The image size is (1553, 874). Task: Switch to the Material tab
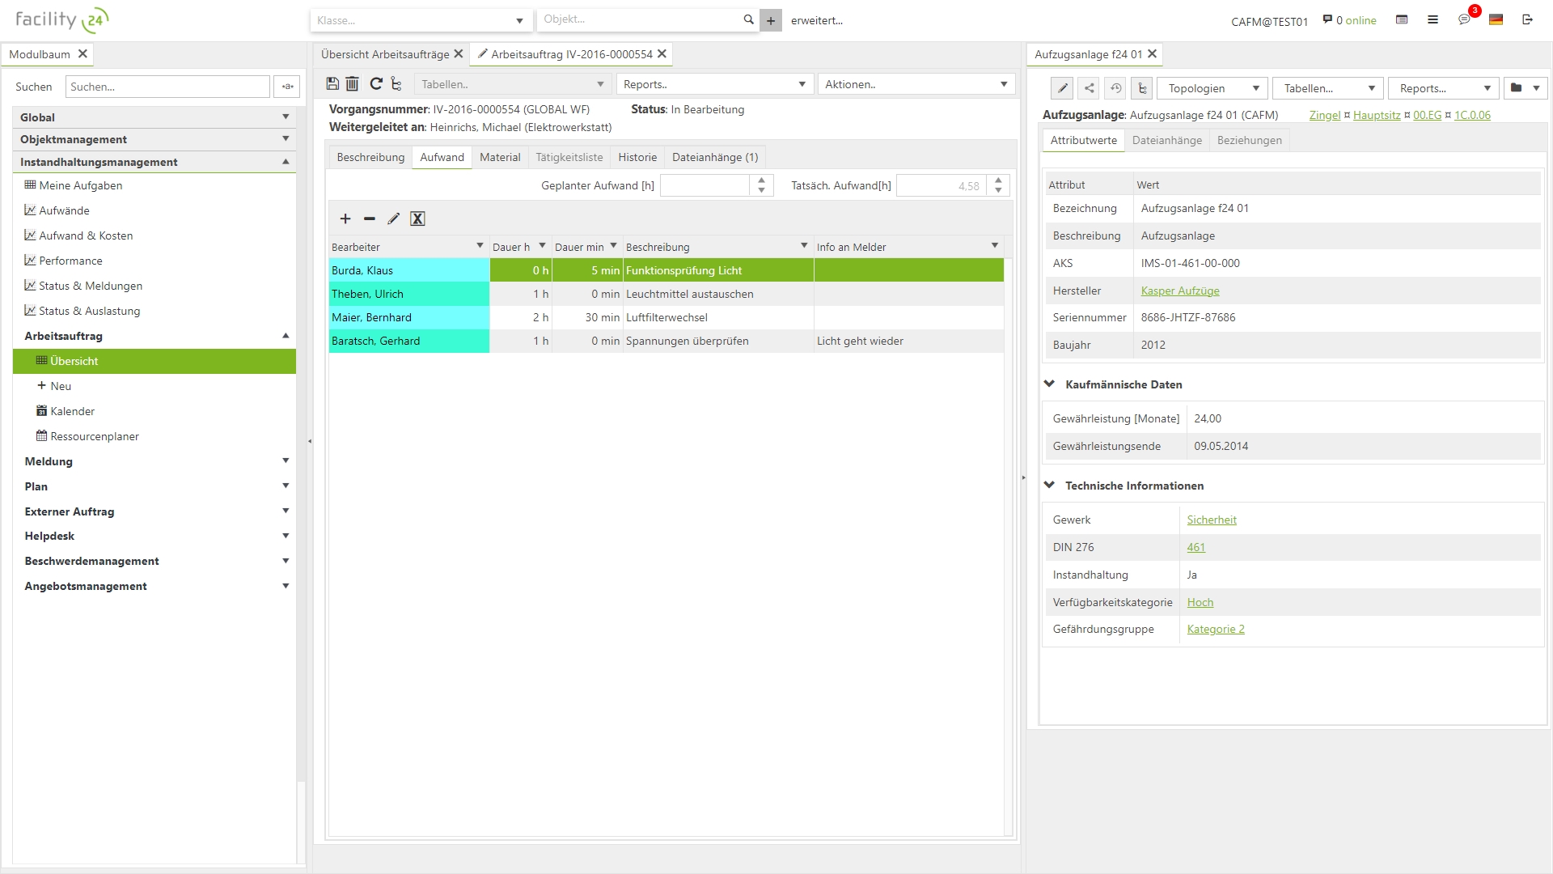point(500,157)
